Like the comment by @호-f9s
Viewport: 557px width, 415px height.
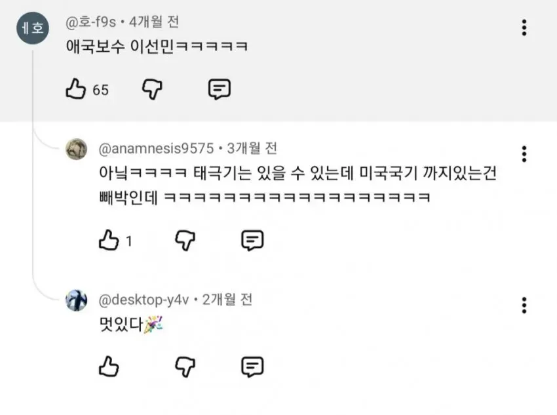pyautogui.click(x=75, y=89)
